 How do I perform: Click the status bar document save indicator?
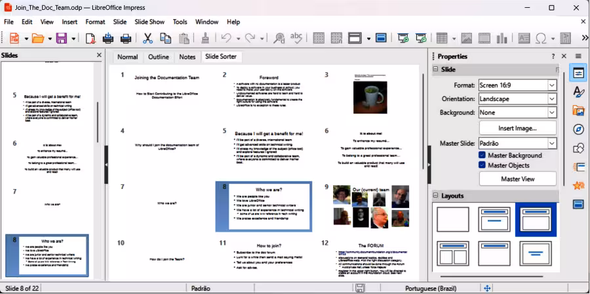coord(360,288)
